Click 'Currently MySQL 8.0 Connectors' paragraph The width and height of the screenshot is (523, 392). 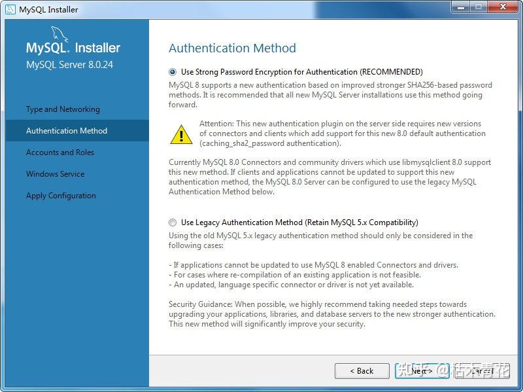[x=329, y=177]
